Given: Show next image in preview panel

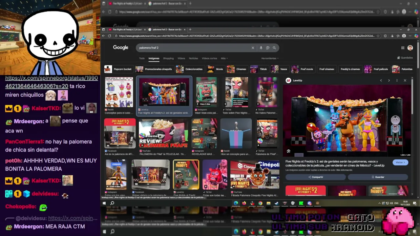Looking at the screenshot, I should [389, 80].
